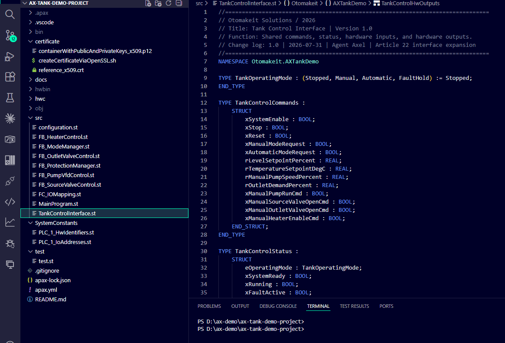
Task: Expand the docs folder
Action: point(104,79)
